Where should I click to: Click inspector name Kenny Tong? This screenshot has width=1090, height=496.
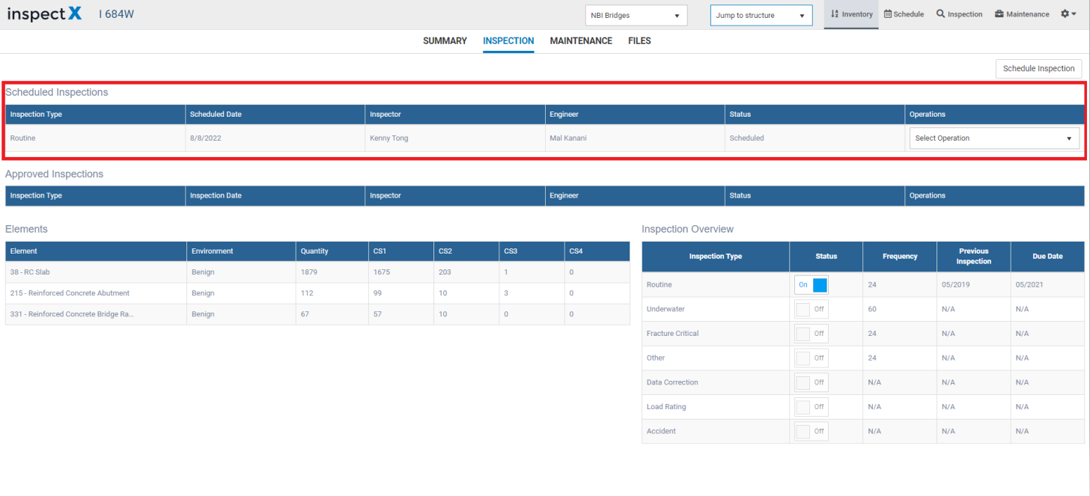pos(389,138)
